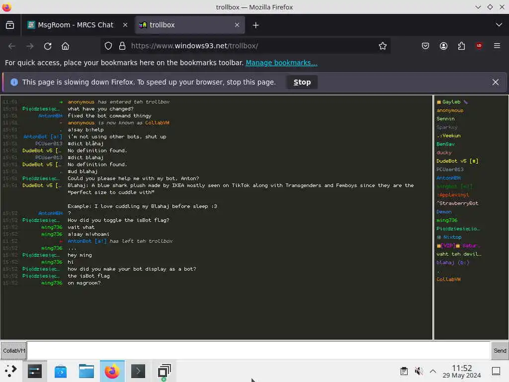This screenshot has width=509, height=382.
Task: Open the Firefox home page icon
Action: 65,46
